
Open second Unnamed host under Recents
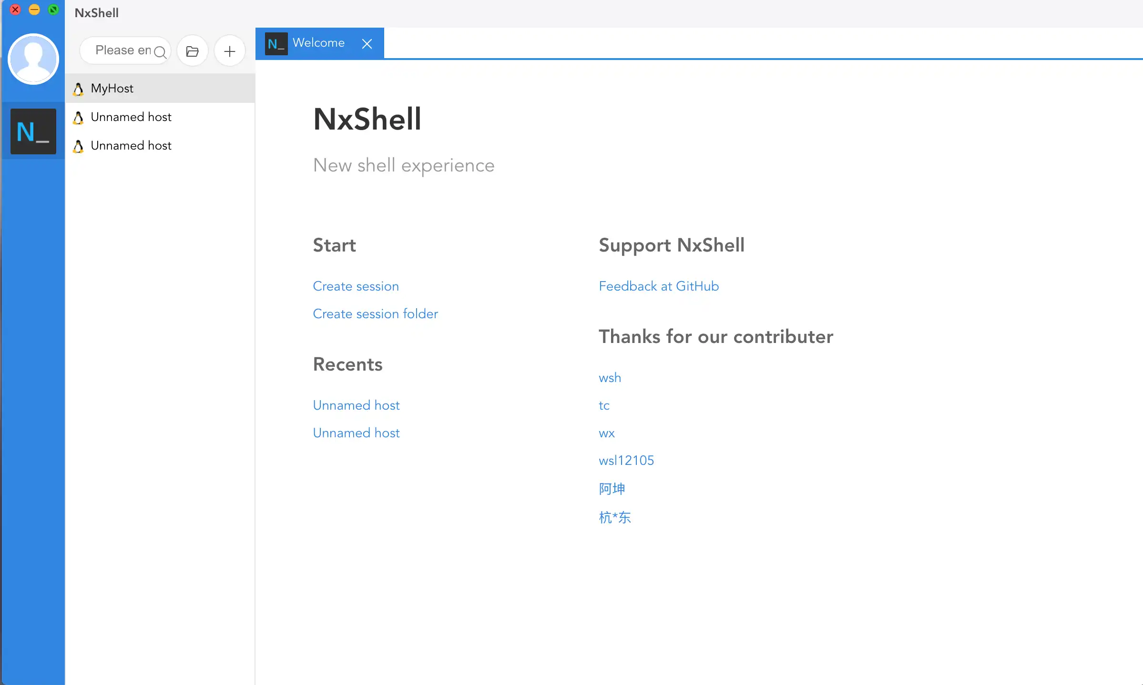pos(356,433)
